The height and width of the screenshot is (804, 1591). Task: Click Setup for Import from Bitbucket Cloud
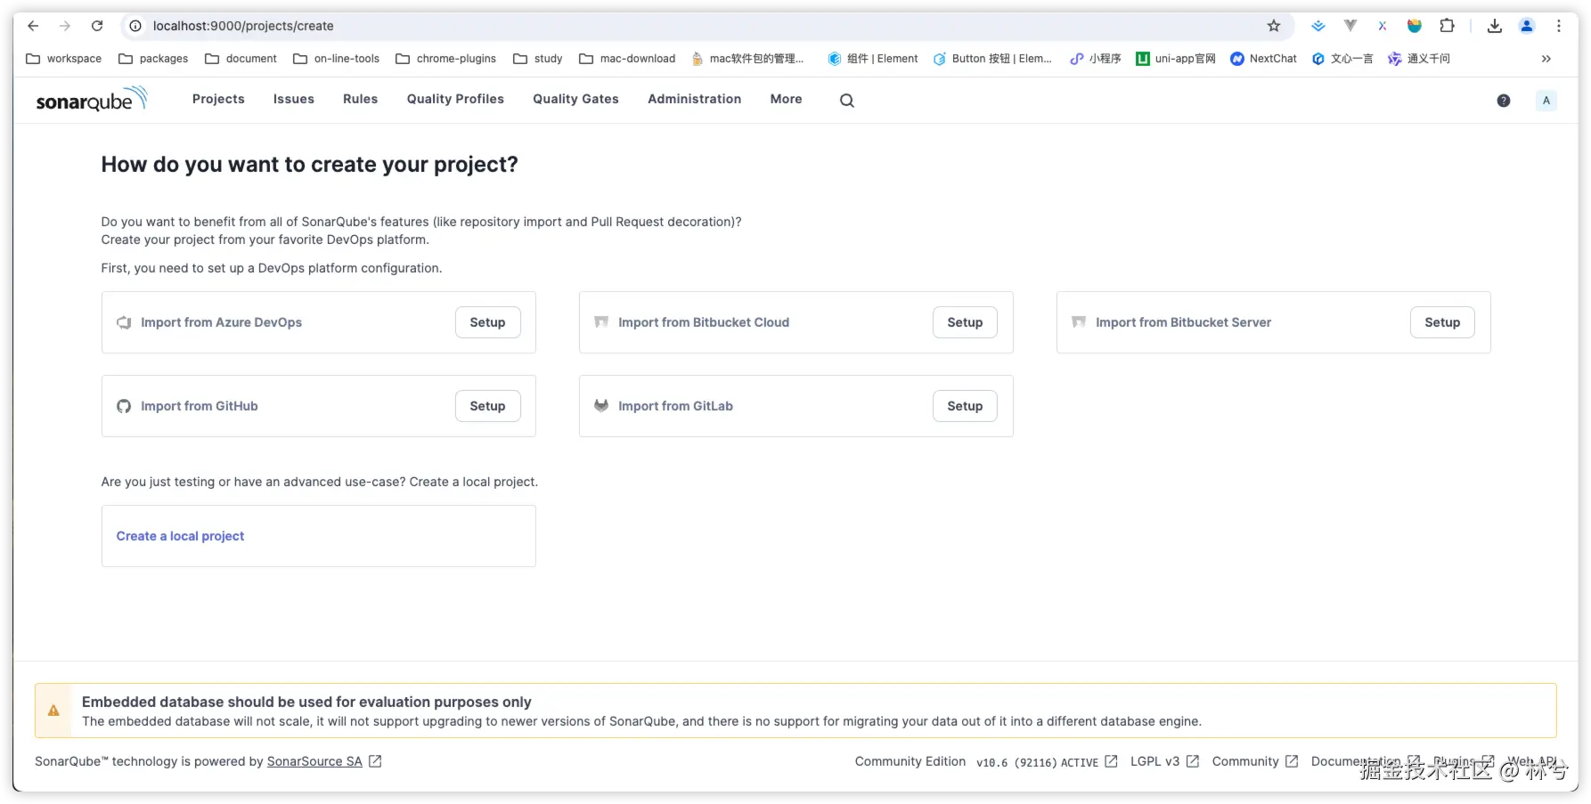point(965,322)
